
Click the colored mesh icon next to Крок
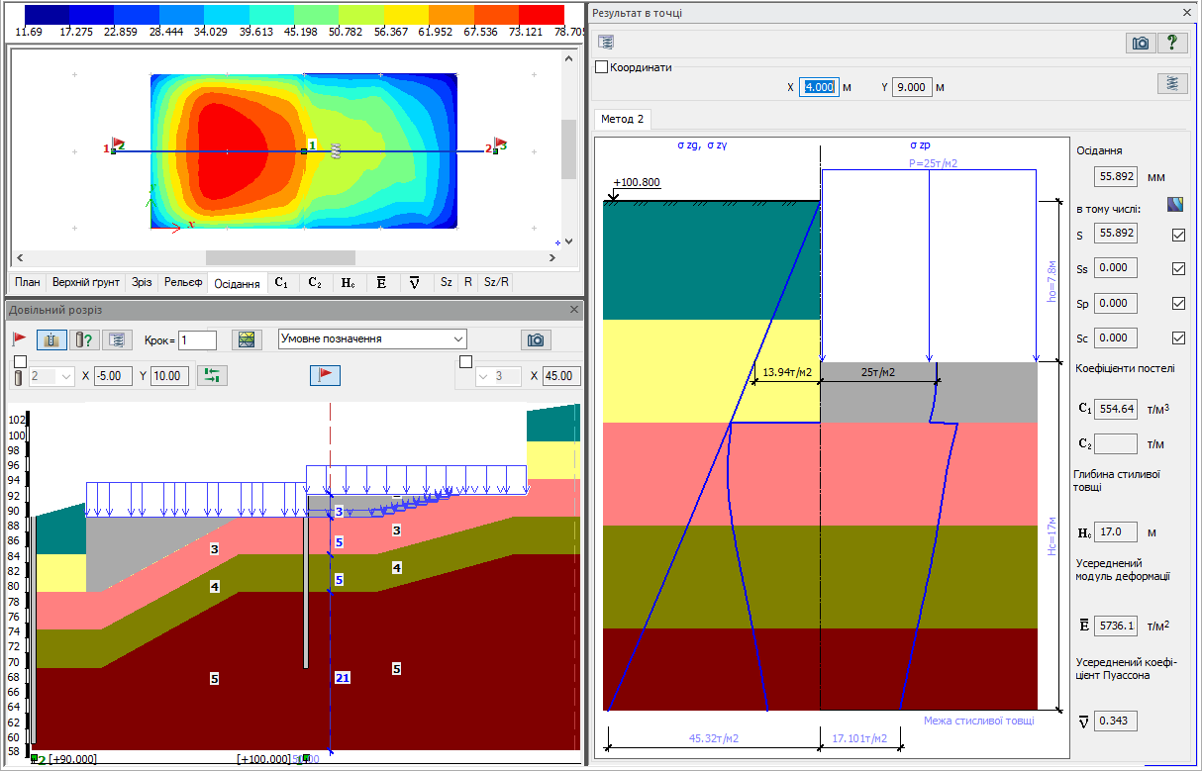247,339
